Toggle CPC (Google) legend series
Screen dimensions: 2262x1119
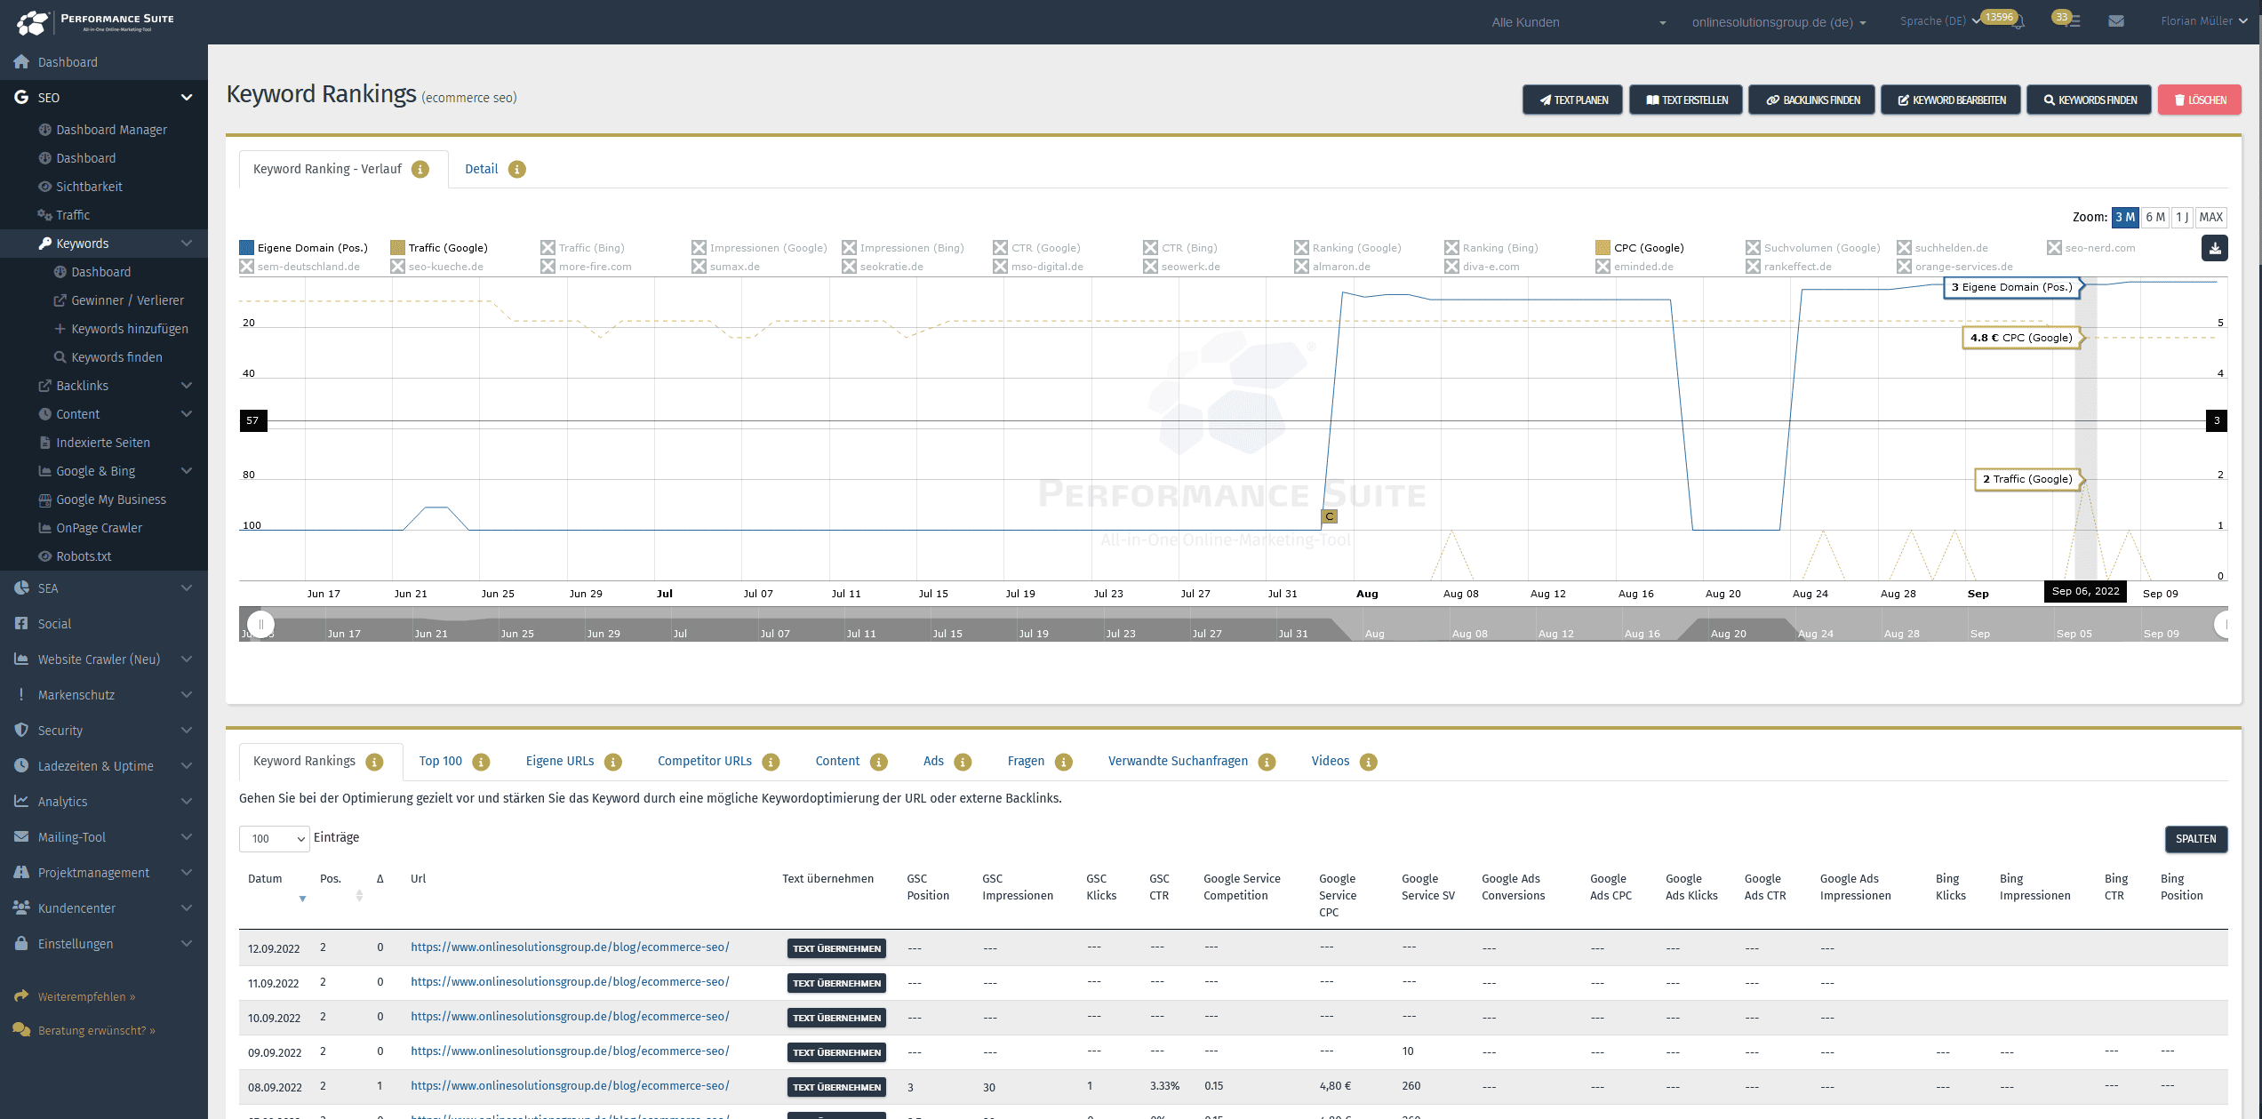pos(1640,248)
